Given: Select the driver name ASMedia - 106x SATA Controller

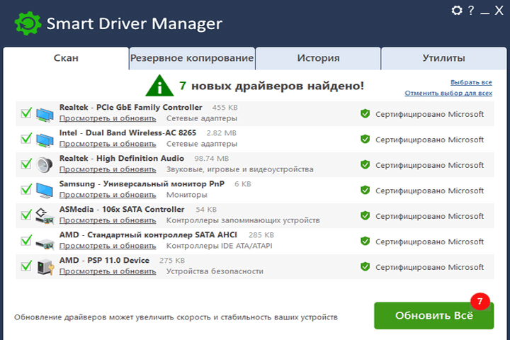Looking at the screenshot, I should coord(122,209).
